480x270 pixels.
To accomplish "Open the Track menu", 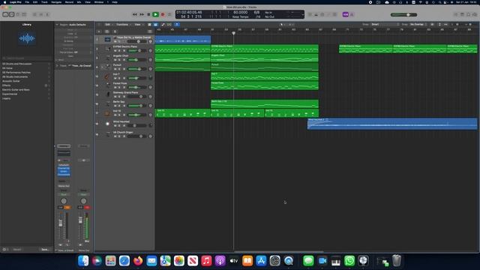I will [x=44, y=2].
